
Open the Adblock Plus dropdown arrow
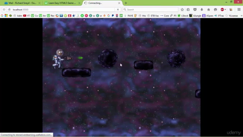(225, 10)
